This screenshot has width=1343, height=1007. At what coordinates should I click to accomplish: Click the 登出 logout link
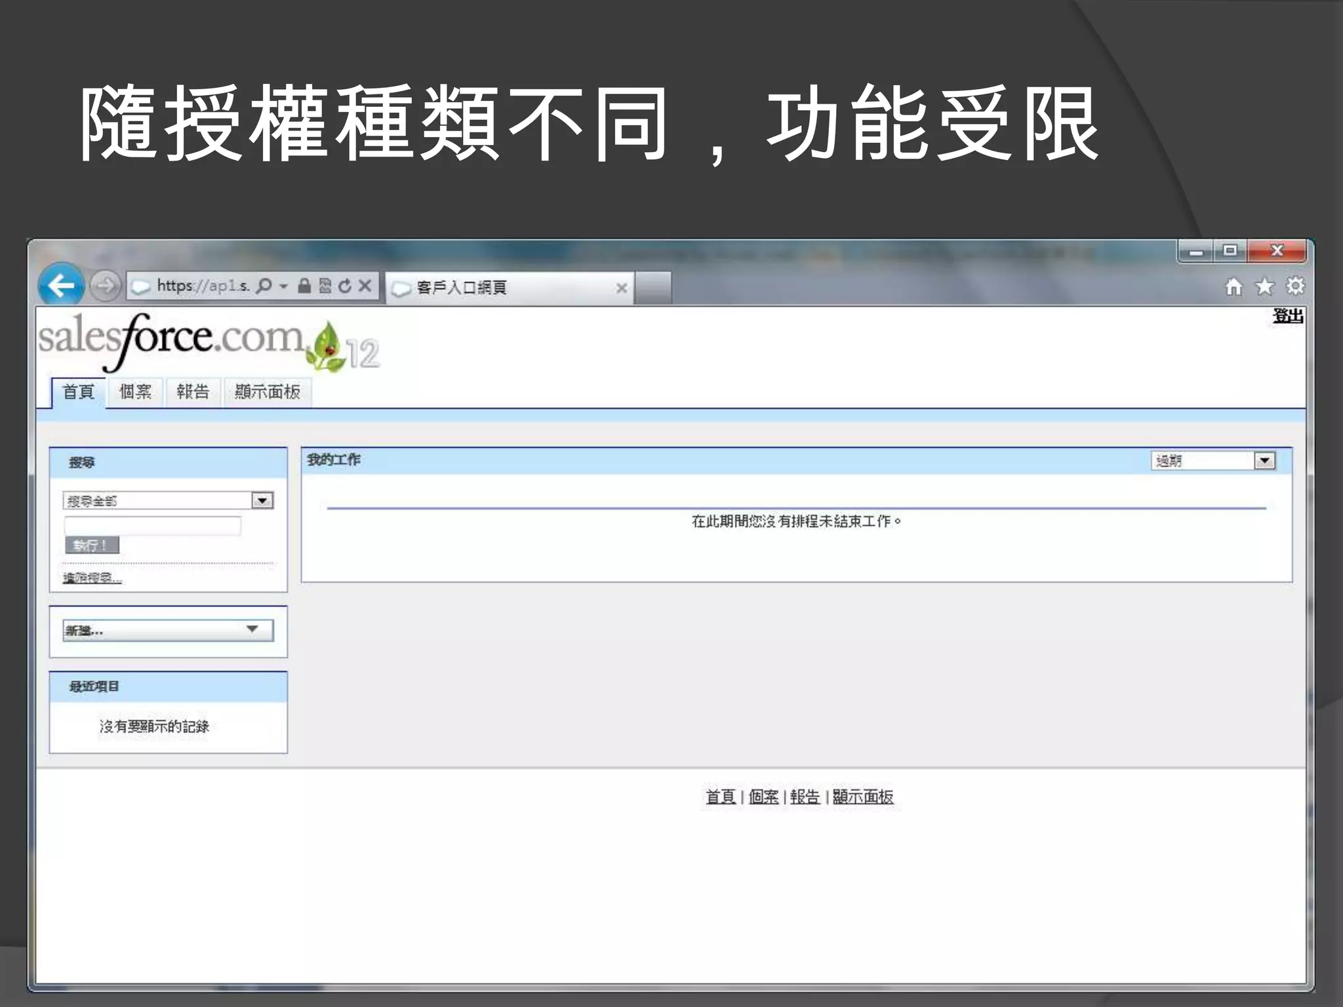1288,316
